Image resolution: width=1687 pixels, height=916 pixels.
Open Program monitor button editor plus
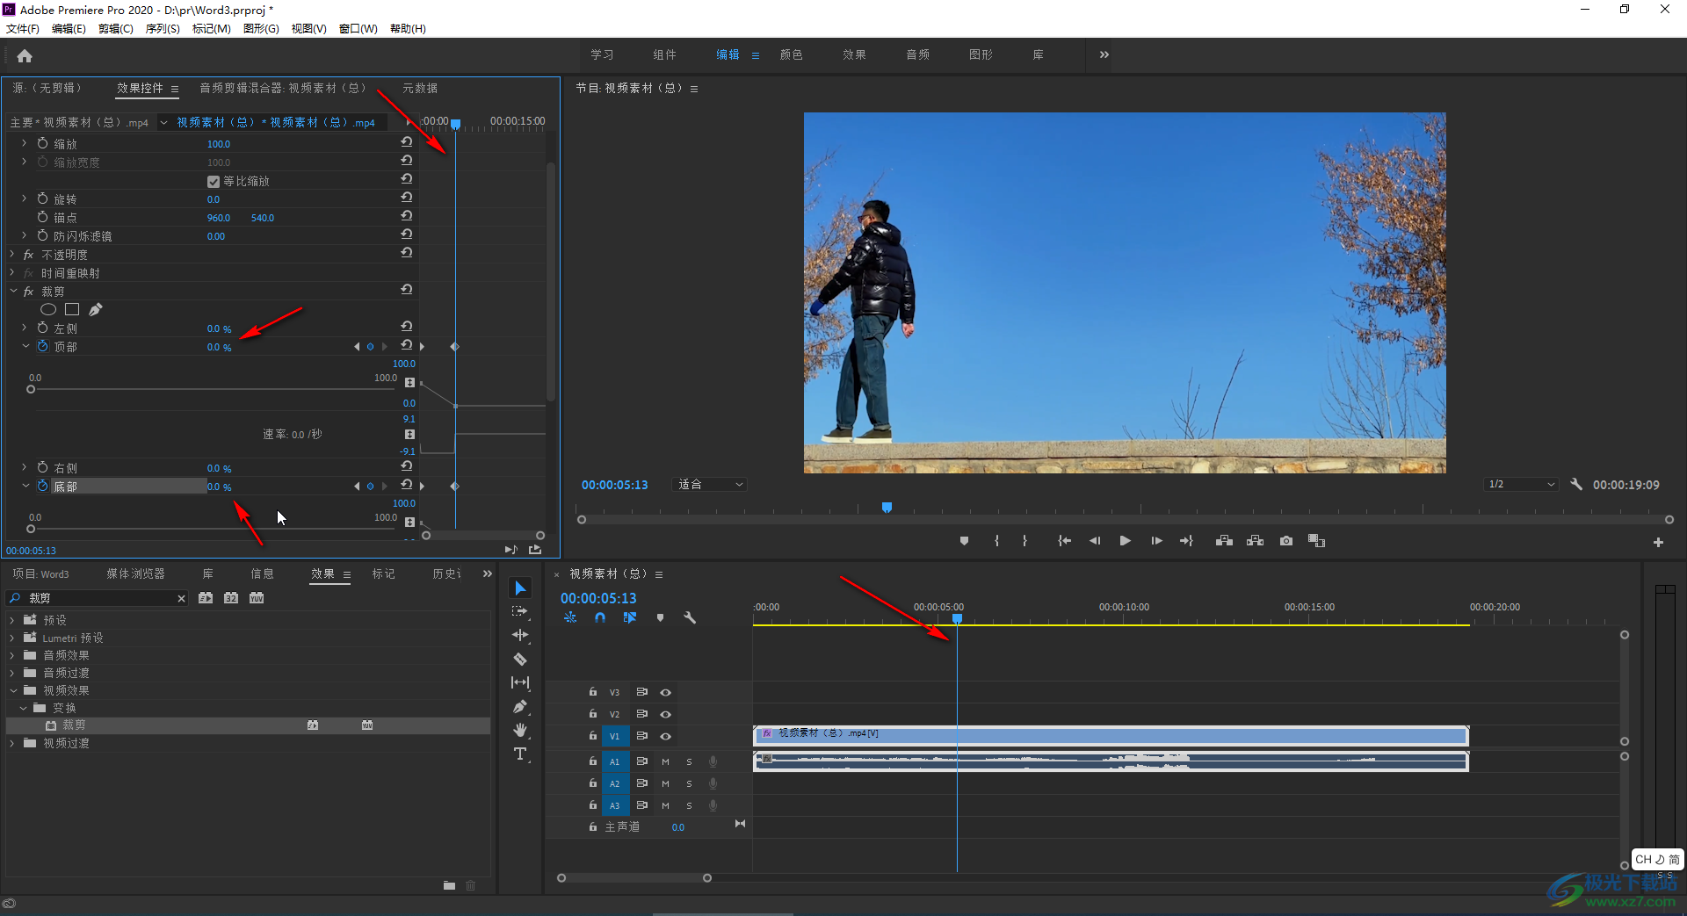pyautogui.click(x=1658, y=543)
